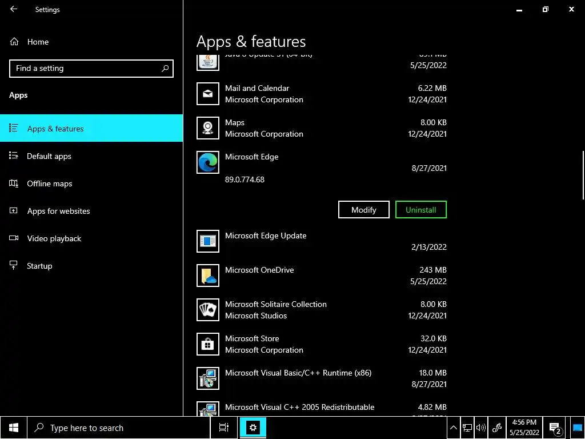Click the network icon in system tray
Image resolution: width=585 pixels, height=439 pixels.
coord(467,428)
